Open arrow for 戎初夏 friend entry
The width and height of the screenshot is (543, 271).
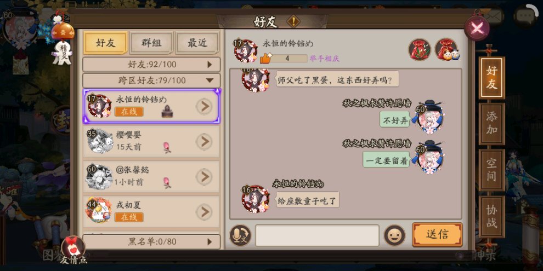(x=204, y=212)
